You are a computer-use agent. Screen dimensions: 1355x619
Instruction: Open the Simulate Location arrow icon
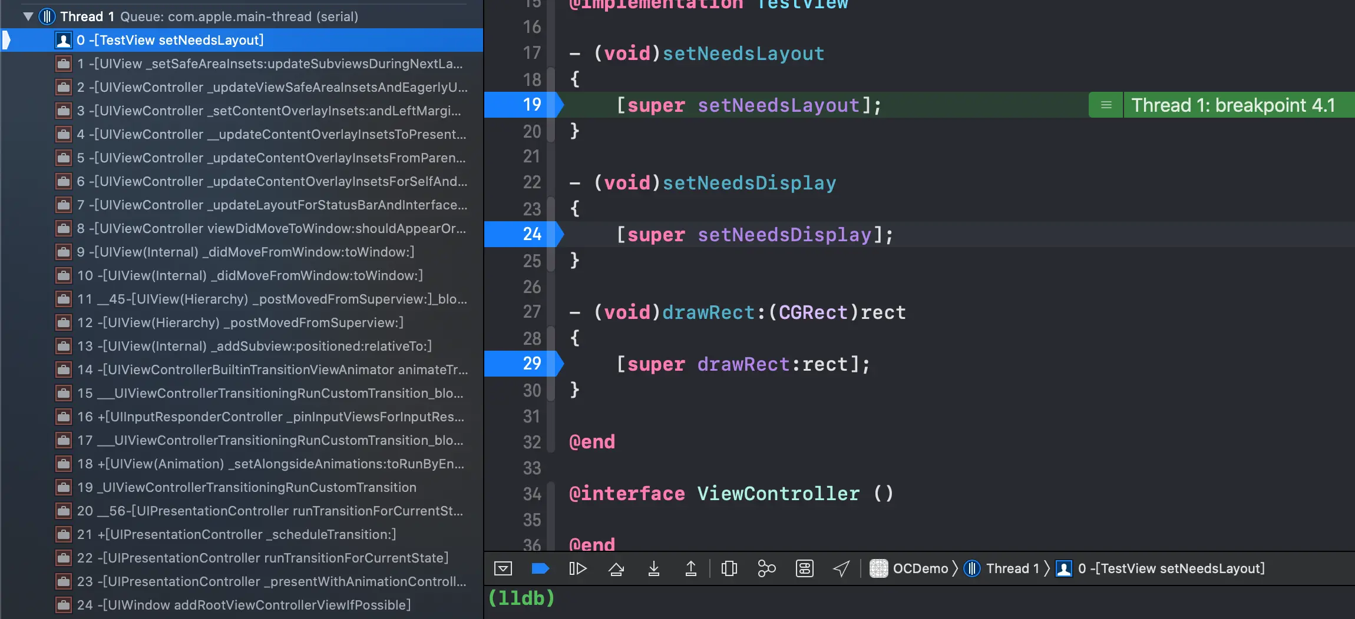(841, 568)
